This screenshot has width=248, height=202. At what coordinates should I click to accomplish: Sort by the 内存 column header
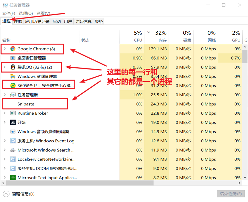pos(157,37)
